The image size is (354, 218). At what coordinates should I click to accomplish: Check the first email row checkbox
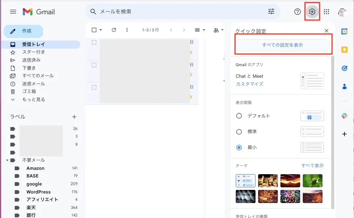click(94, 42)
